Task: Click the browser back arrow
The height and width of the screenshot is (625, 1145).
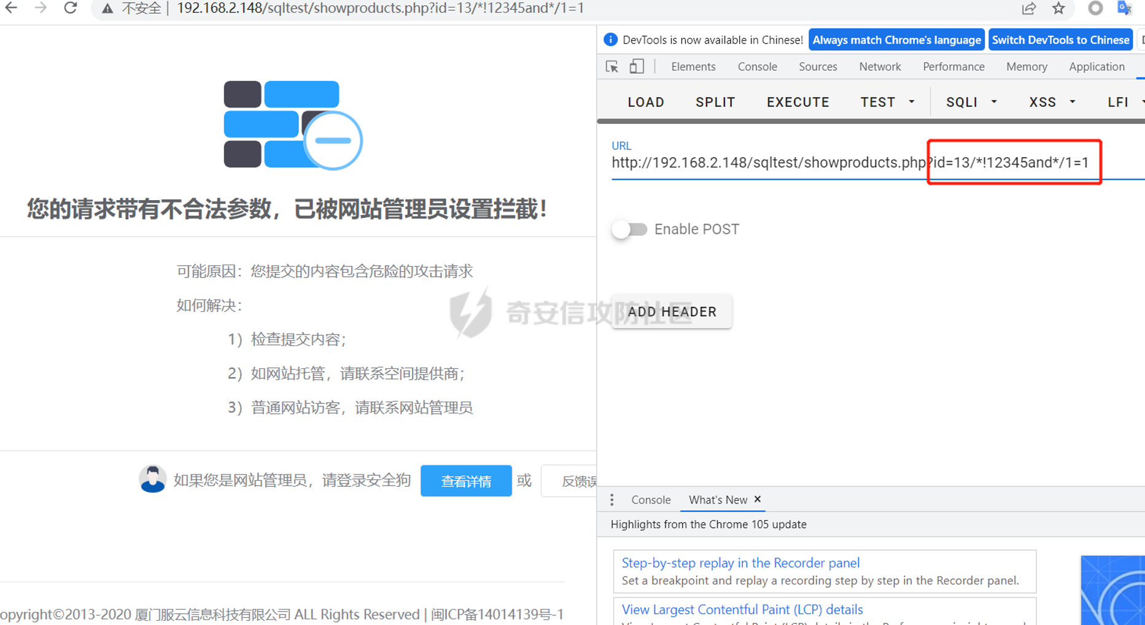Action: pos(11,8)
